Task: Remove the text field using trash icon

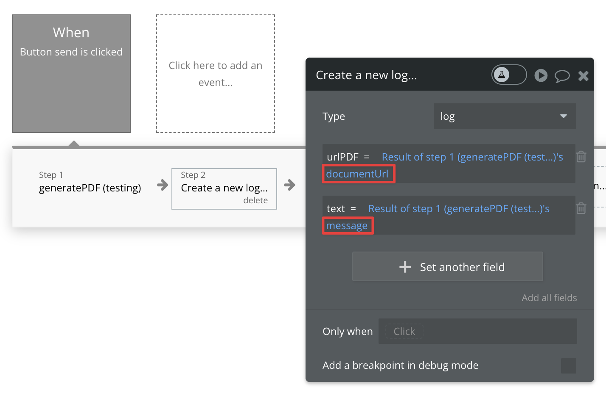Action: point(581,208)
